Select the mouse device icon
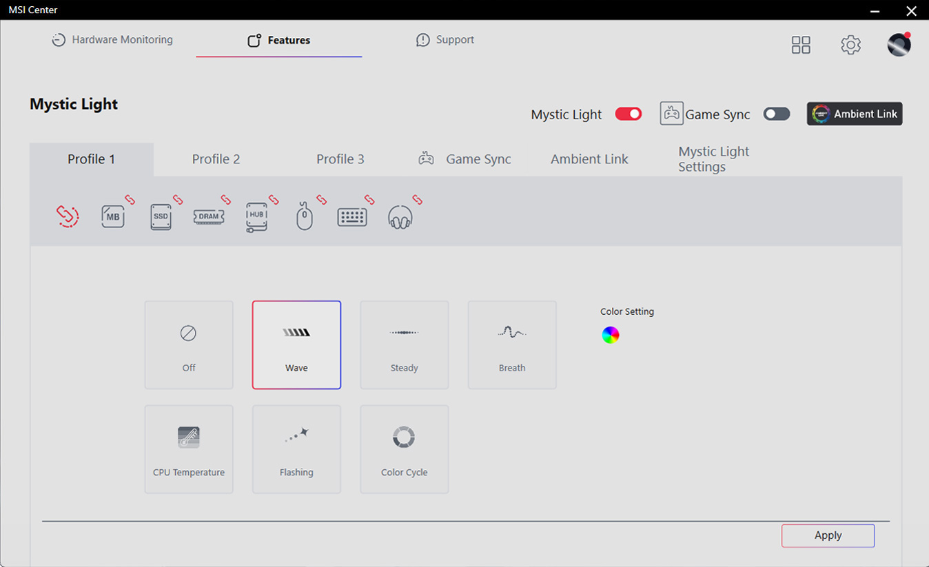The width and height of the screenshot is (929, 567). click(x=305, y=217)
